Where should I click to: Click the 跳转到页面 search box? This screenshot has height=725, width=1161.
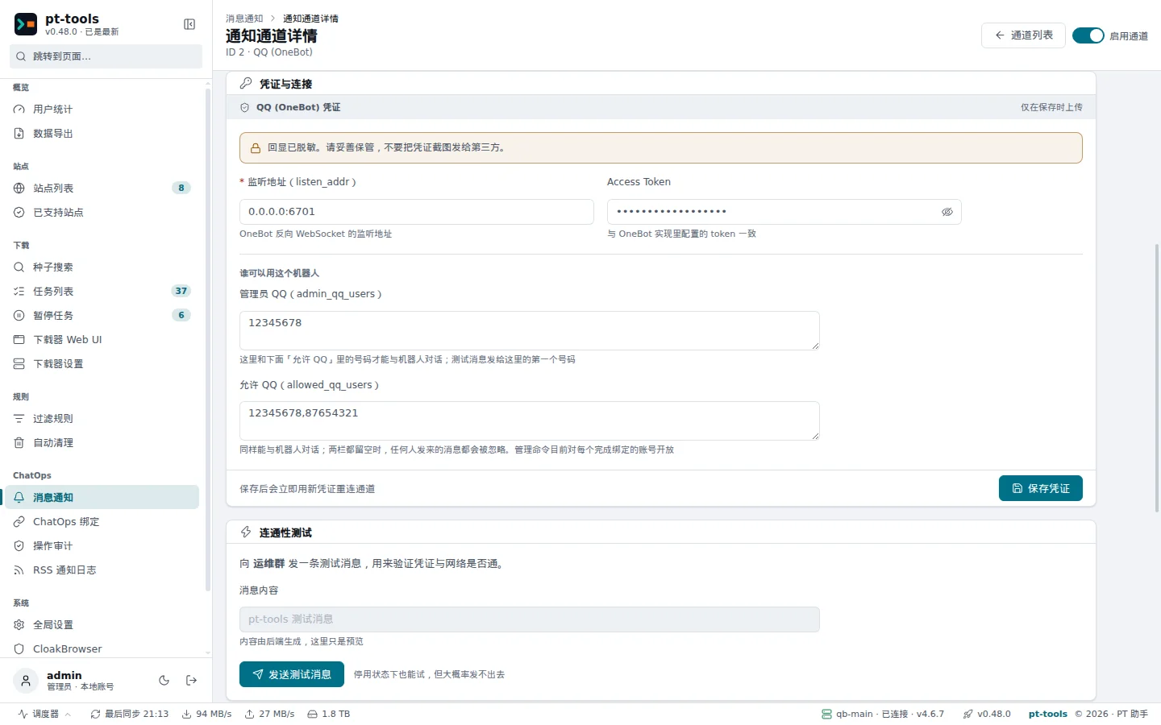[x=106, y=56]
